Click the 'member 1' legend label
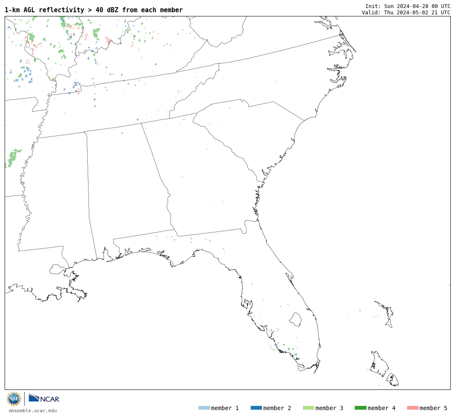455x416 pixels. pos(225,408)
